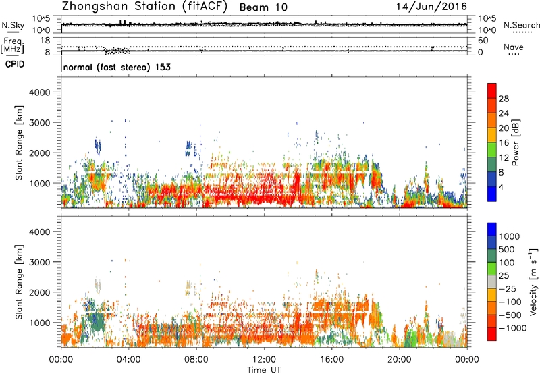Click the Nave legend label
Image resolution: width=540 pixels, height=374 pixels.
[x=514, y=47]
